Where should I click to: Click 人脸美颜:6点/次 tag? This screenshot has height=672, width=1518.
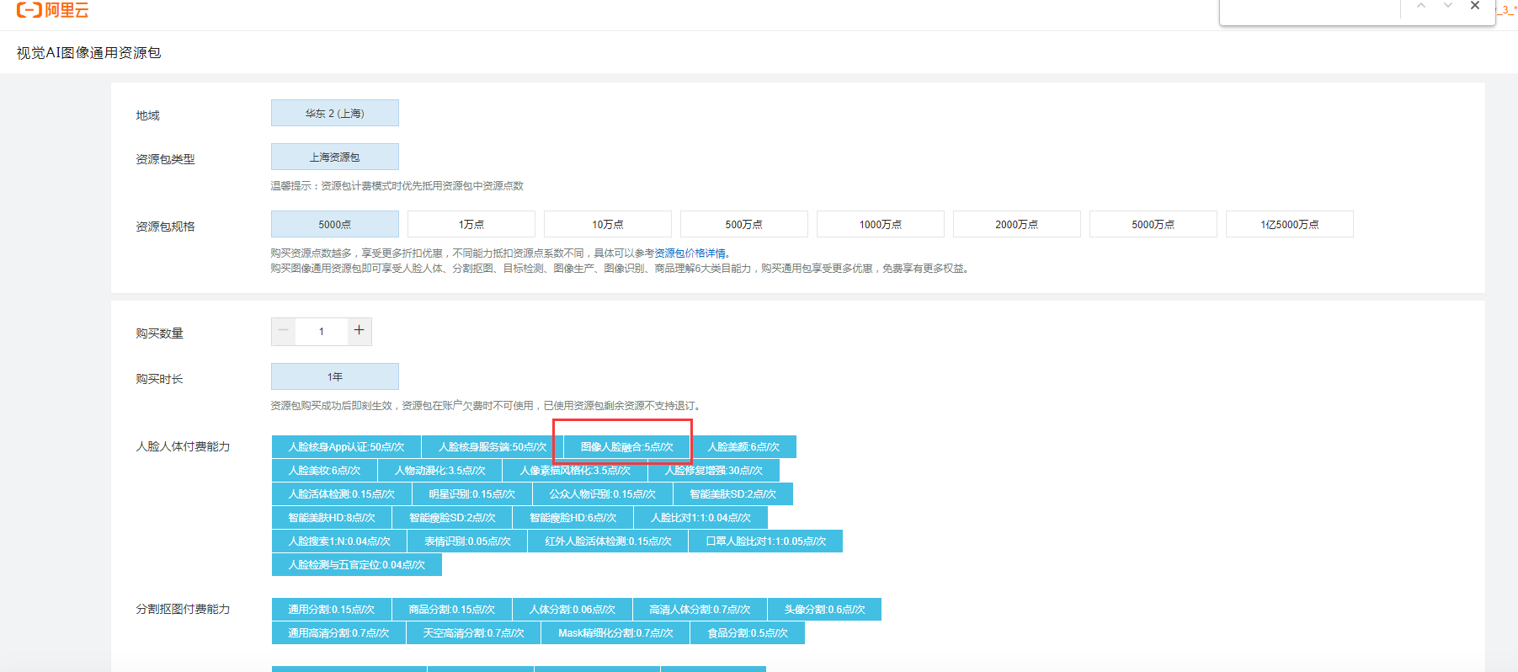(x=743, y=446)
